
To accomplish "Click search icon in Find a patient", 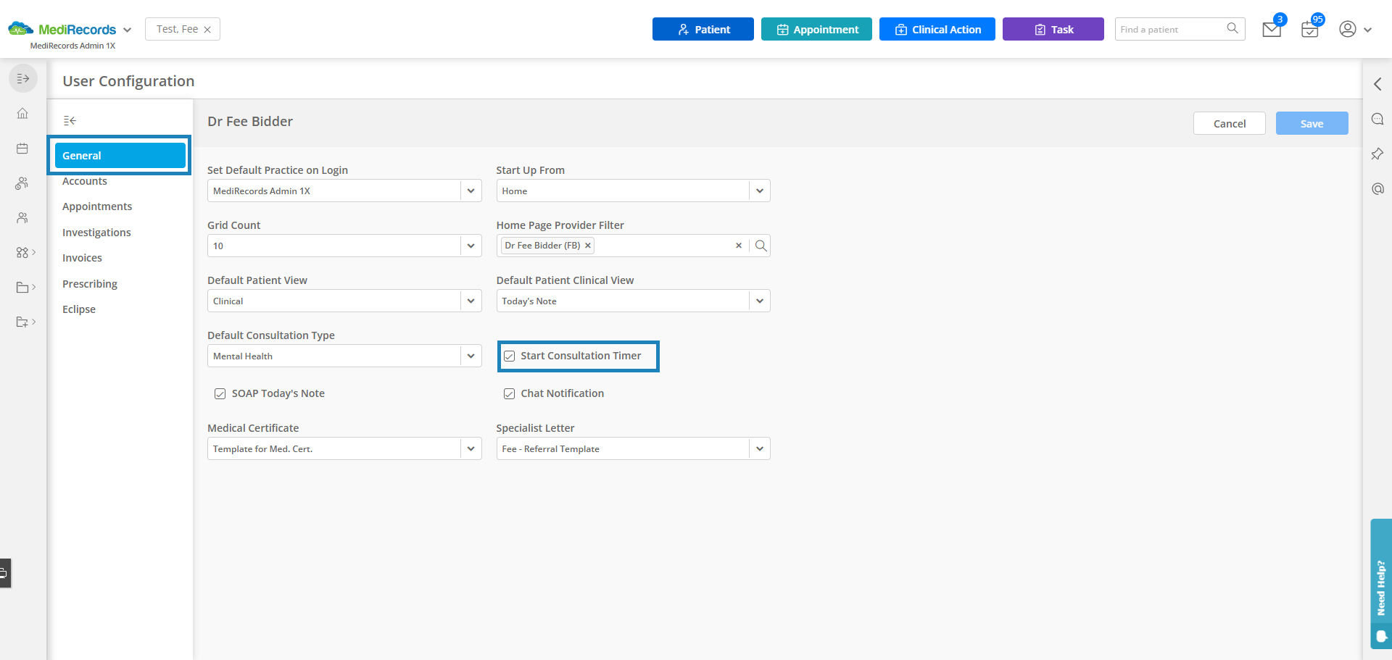I will pyautogui.click(x=1232, y=28).
